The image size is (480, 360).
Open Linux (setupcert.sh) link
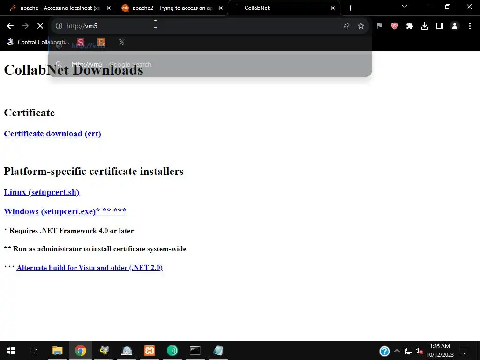(x=41, y=192)
